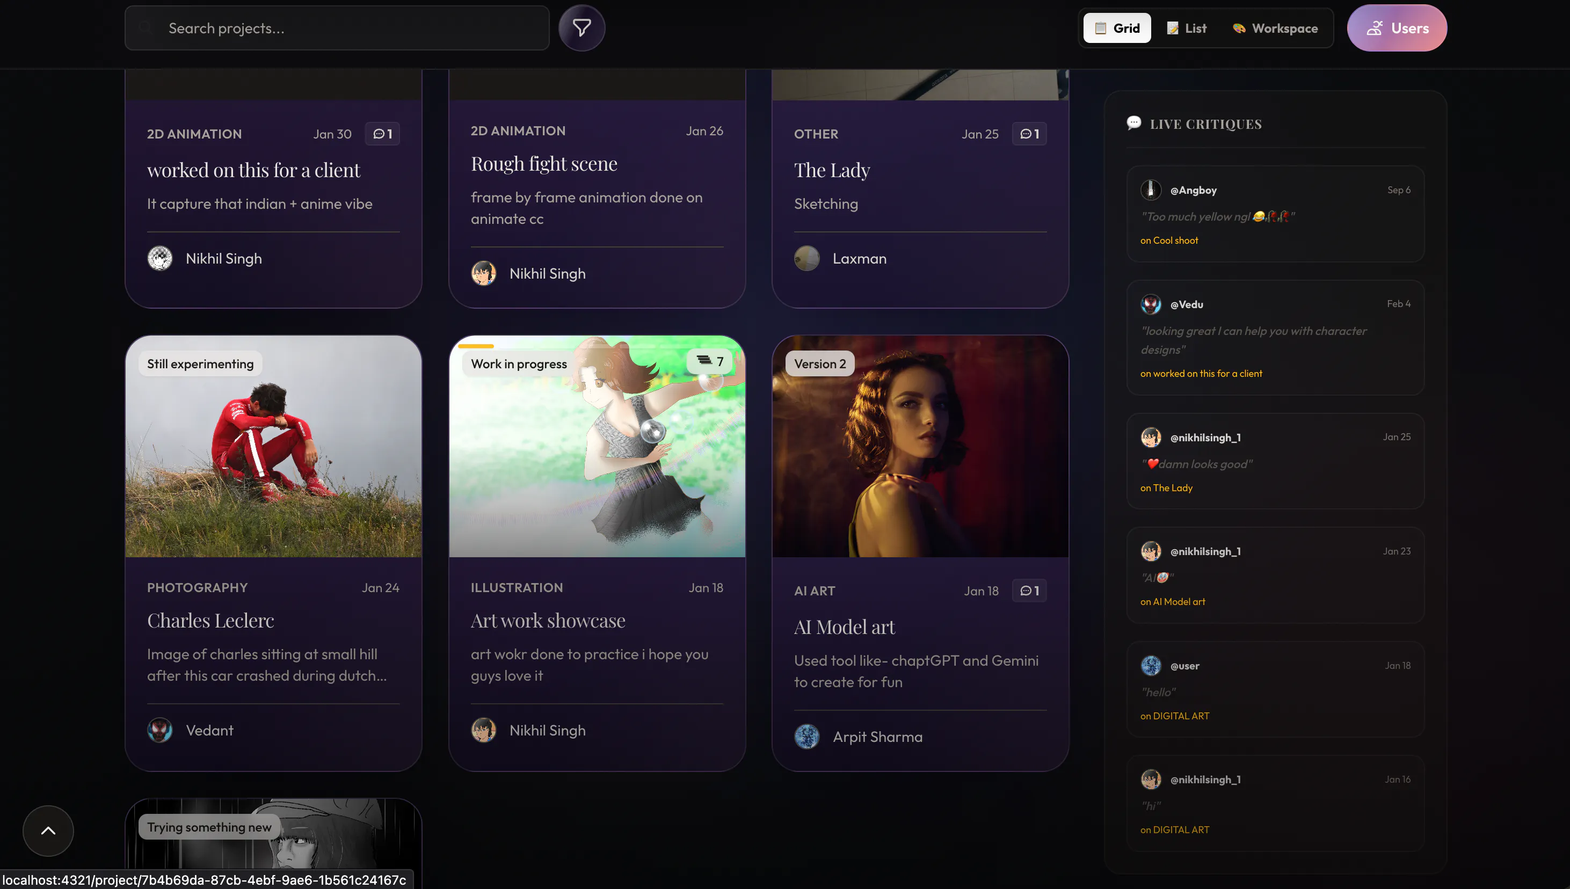
Task: Click @nikhilsingh_1 username on Jan 25 critique
Action: click(x=1205, y=438)
